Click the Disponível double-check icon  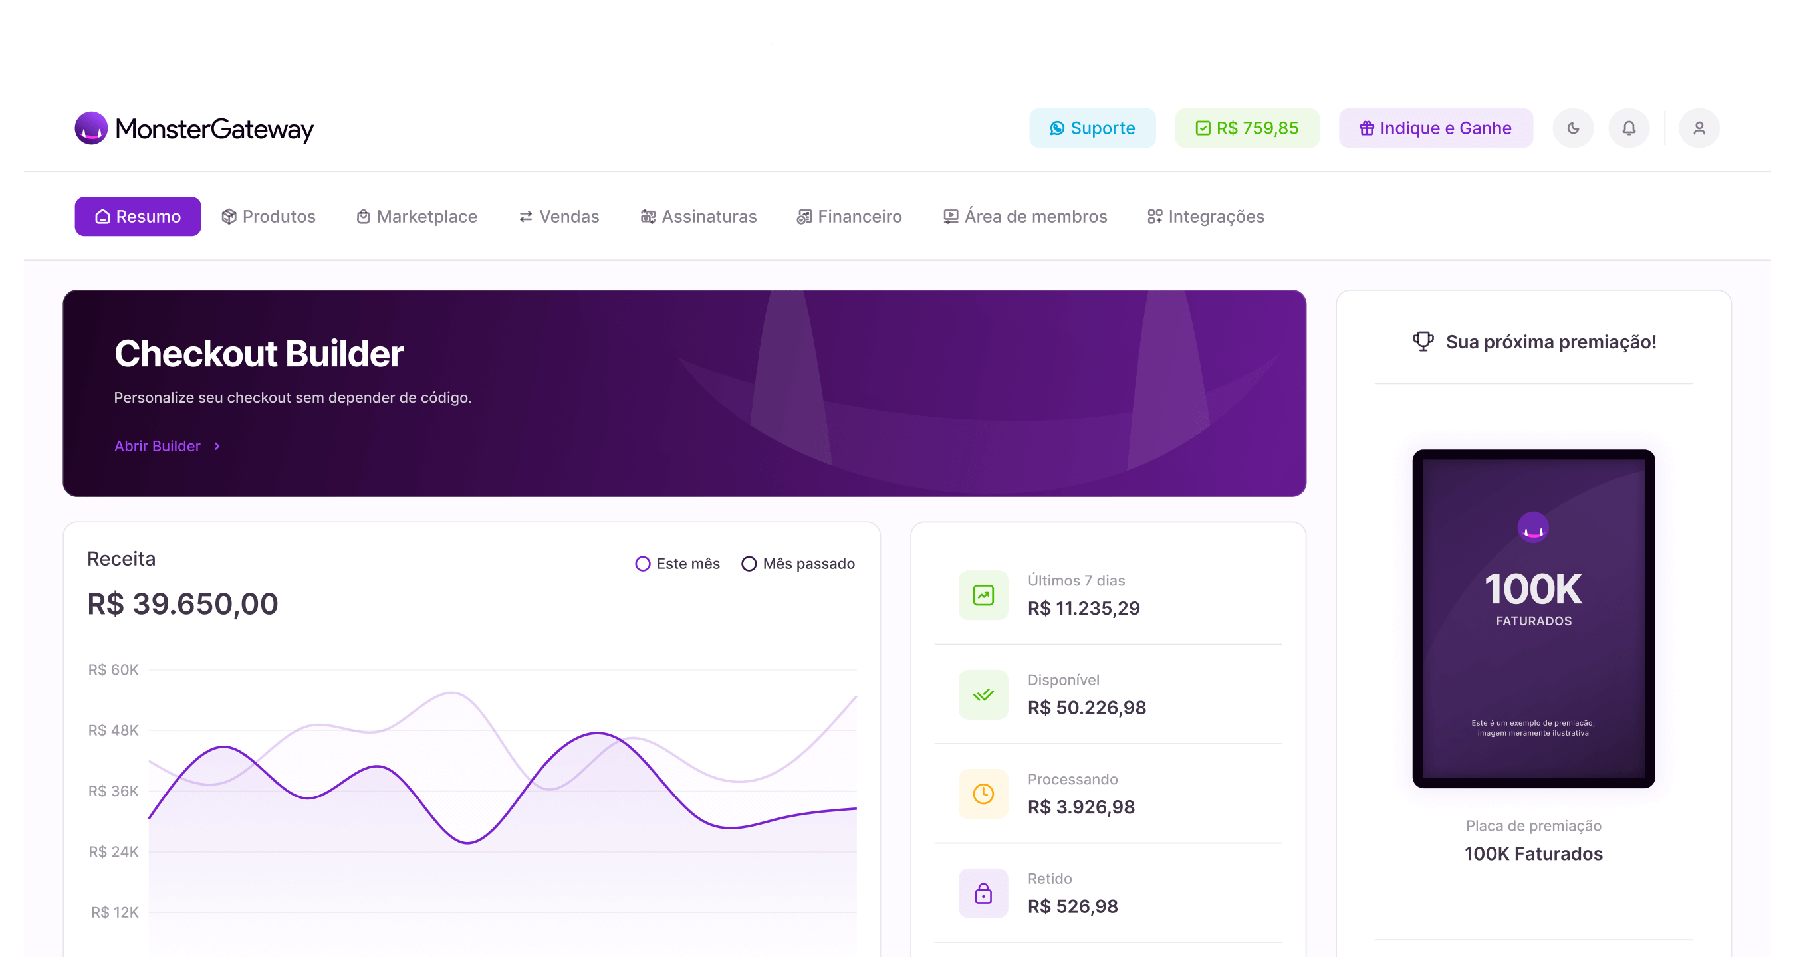tap(983, 694)
